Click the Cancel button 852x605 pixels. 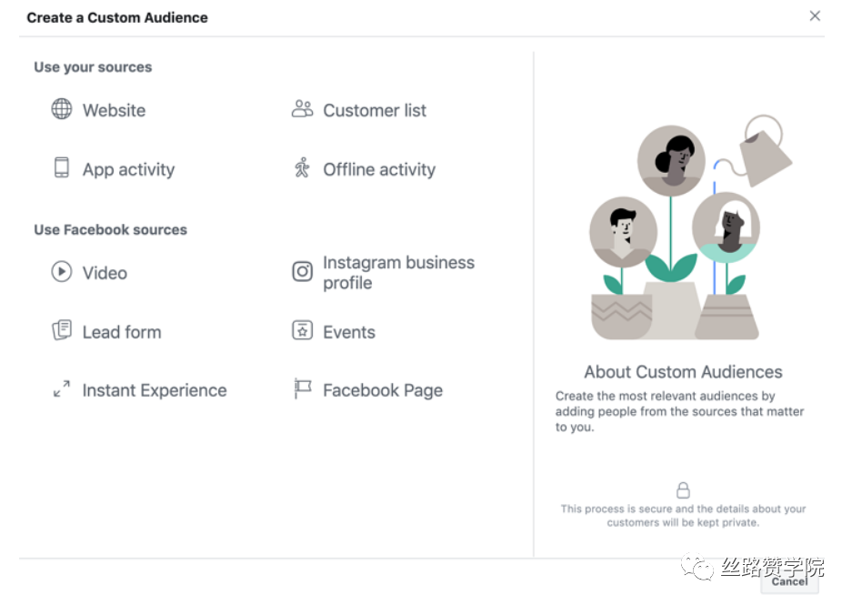[789, 581]
